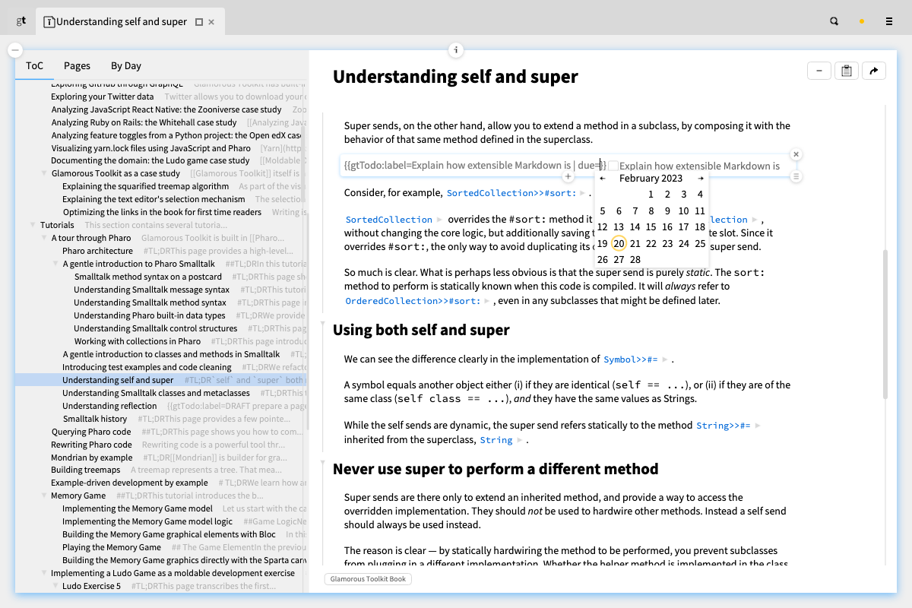Click the minus button beside page title
The height and width of the screenshot is (608, 912).
click(819, 71)
